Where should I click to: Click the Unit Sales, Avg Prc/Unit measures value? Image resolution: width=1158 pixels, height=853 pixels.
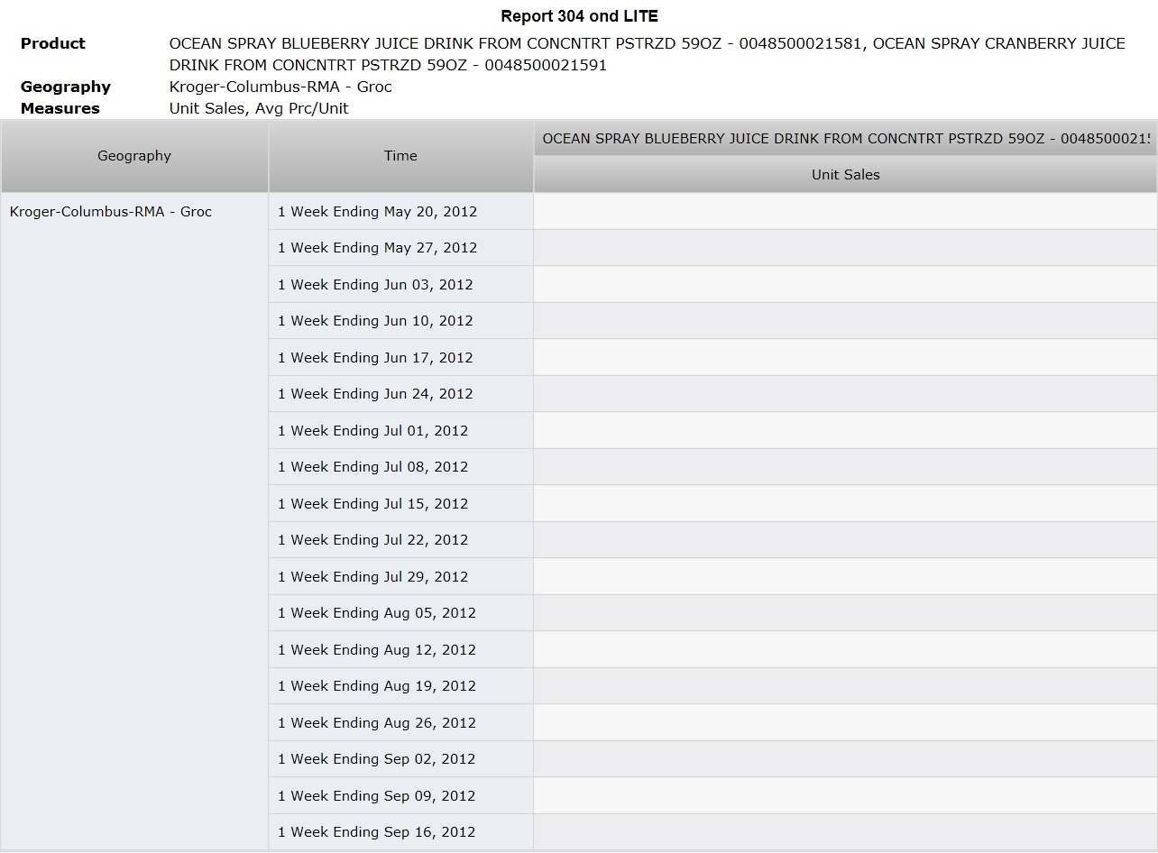[x=259, y=108]
